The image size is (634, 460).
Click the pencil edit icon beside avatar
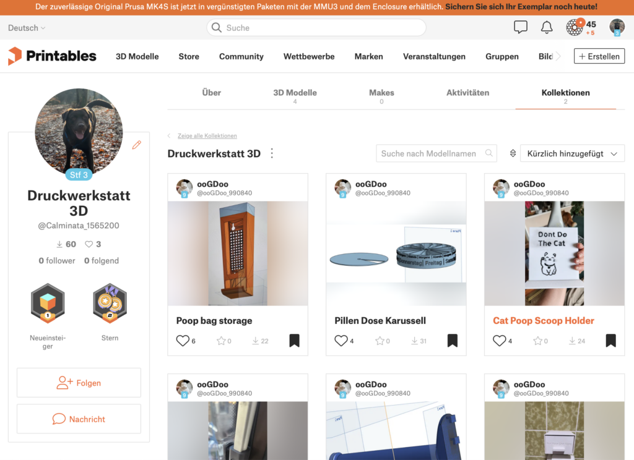click(x=137, y=145)
